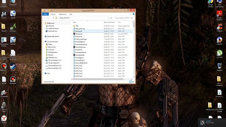Refresh the folder view
Image resolution: width=226 pixels, height=127 pixels.
click(111, 18)
